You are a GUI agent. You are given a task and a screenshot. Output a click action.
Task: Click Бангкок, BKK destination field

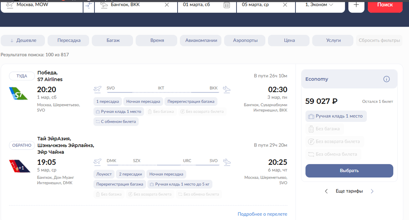pos(136,5)
